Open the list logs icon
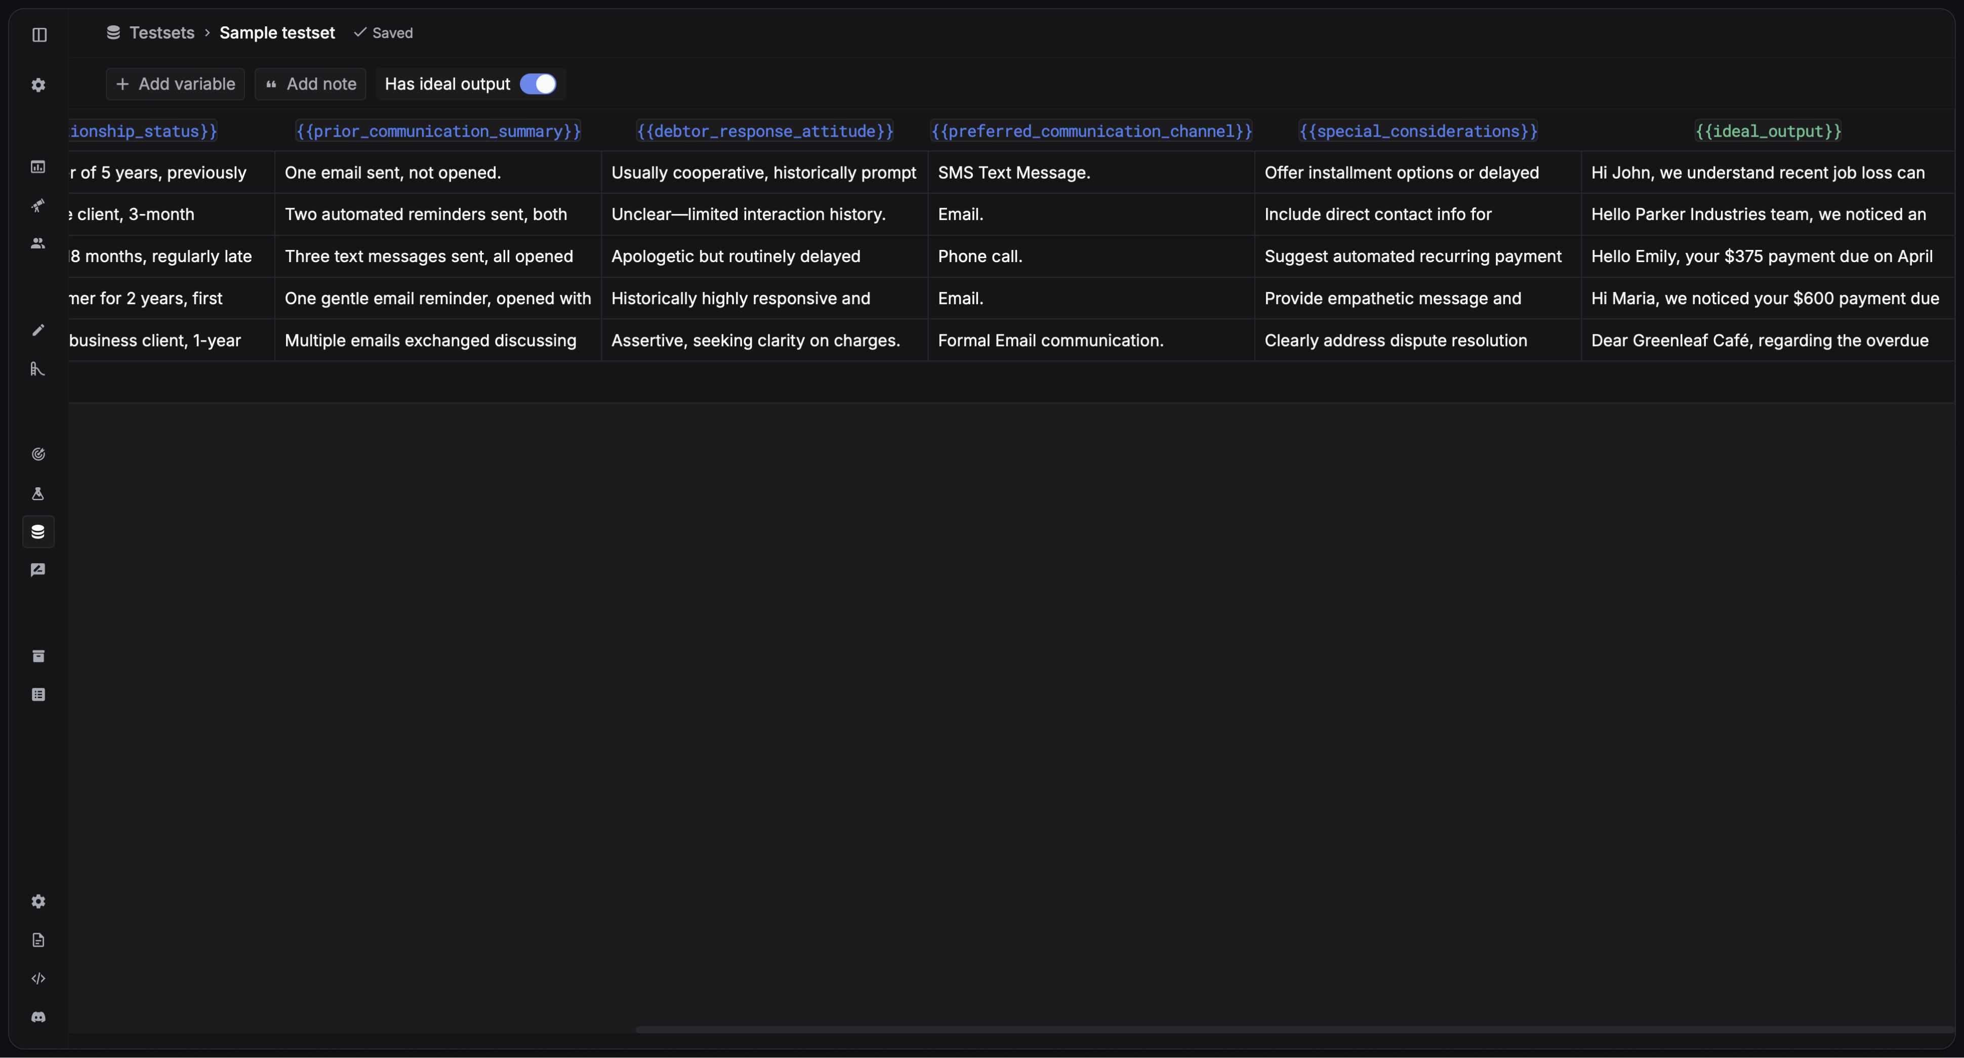Screen dimensions: 1964x1058 pos(38,694)
